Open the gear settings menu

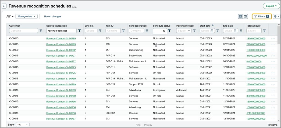(x=276, y=16)
